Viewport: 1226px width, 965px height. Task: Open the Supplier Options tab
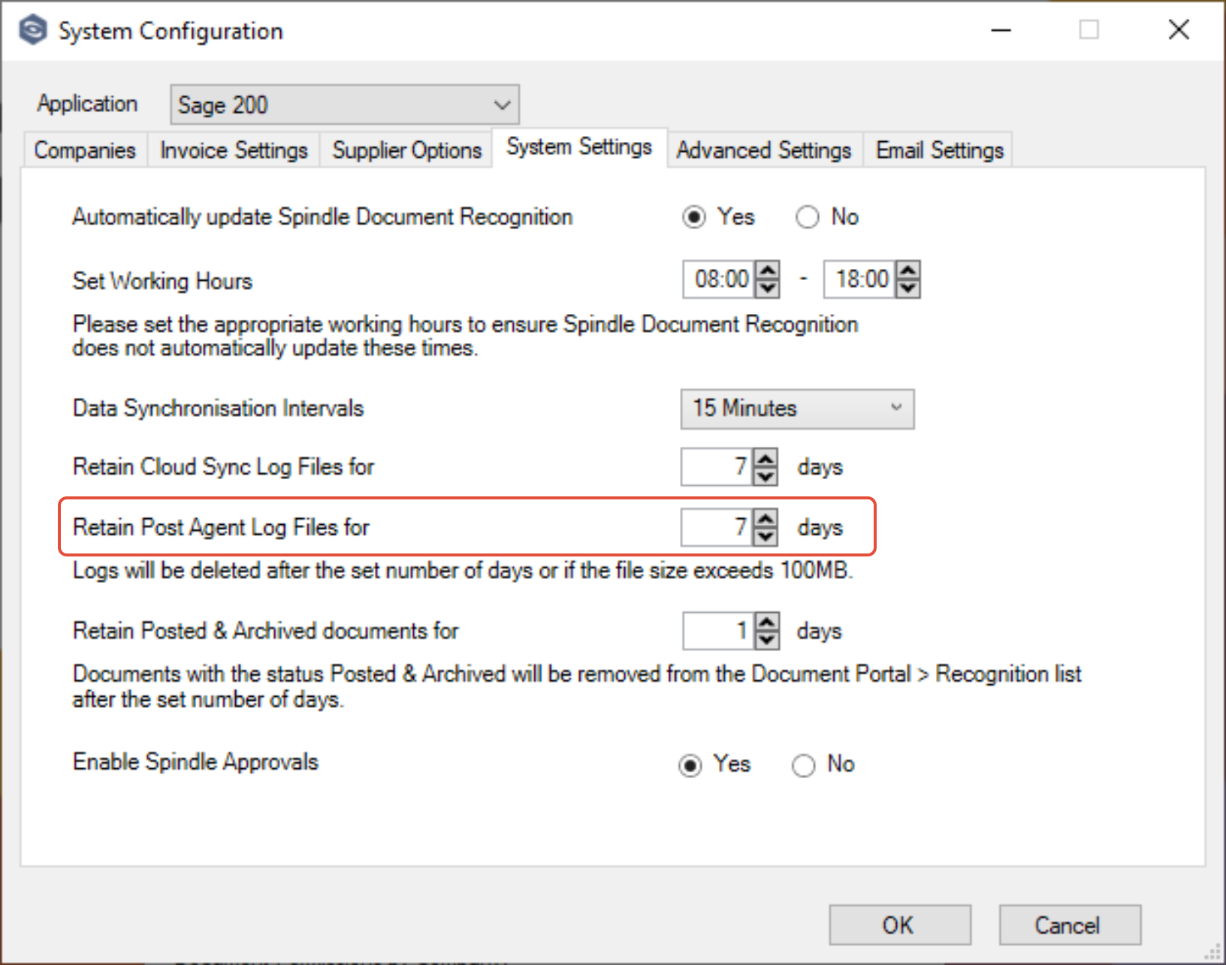(406, 150)
